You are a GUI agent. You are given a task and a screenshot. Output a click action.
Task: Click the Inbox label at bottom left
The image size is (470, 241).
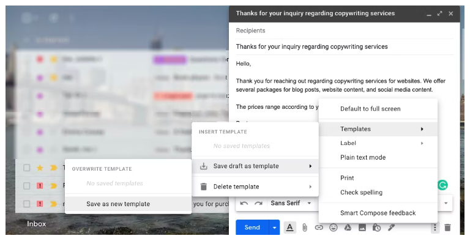[x=37, y=224]
